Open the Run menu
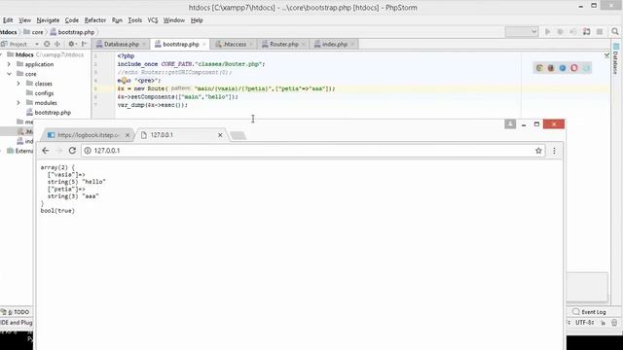This screenshot has height=350, width=623. coord(117,20)
